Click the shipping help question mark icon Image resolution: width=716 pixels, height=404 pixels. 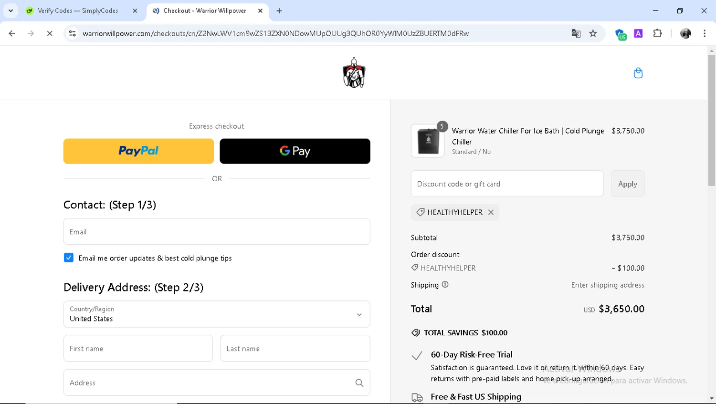coord(445,285)
